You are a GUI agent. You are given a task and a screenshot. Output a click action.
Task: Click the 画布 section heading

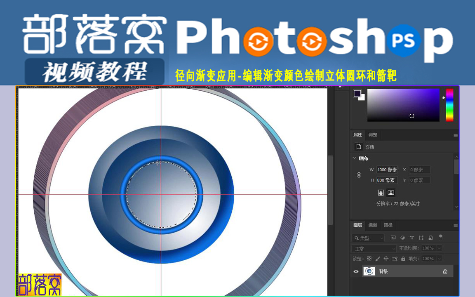(363, 158)
